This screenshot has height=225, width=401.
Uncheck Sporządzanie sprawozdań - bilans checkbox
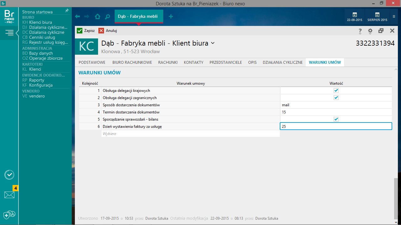(x=336, y=119)
